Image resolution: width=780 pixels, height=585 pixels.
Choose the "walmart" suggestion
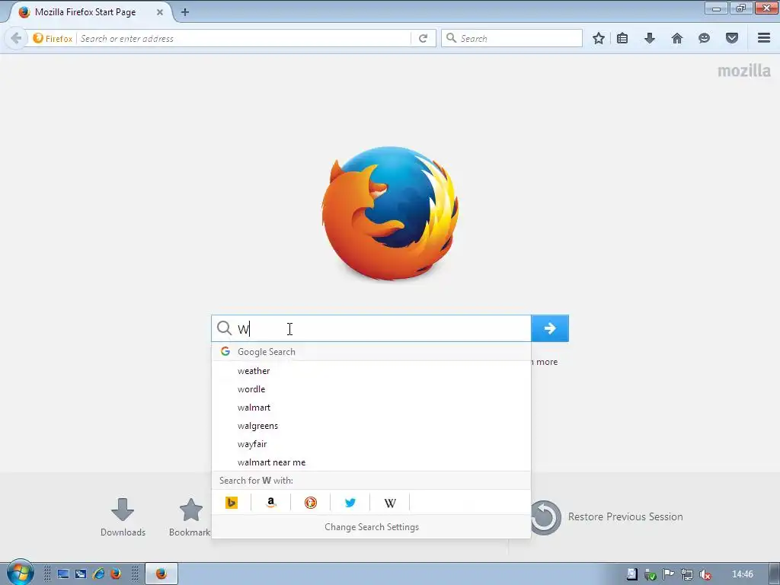pos(371,408)
